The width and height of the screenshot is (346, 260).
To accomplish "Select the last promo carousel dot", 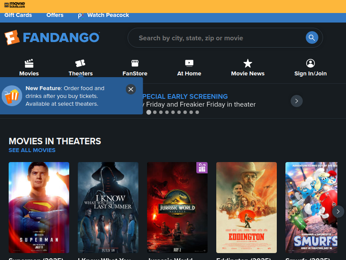I will click(197, 112).
